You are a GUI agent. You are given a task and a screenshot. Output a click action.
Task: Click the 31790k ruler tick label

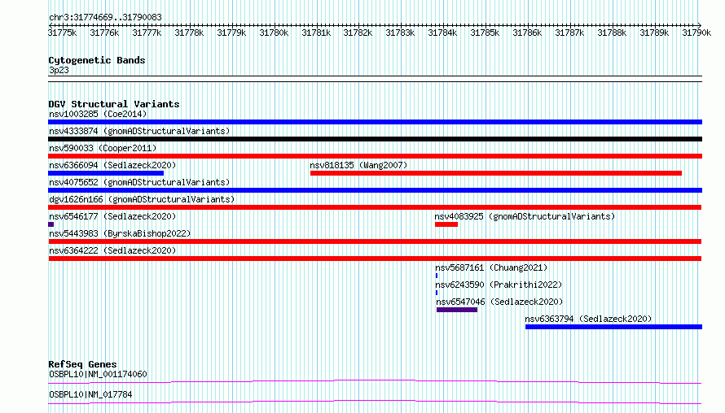point(696,33)
